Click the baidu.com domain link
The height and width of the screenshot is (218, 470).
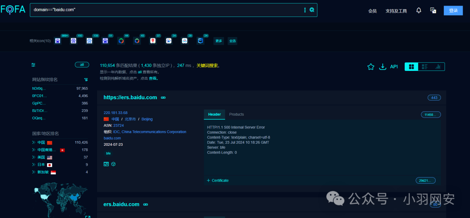(x=112, y=138)
